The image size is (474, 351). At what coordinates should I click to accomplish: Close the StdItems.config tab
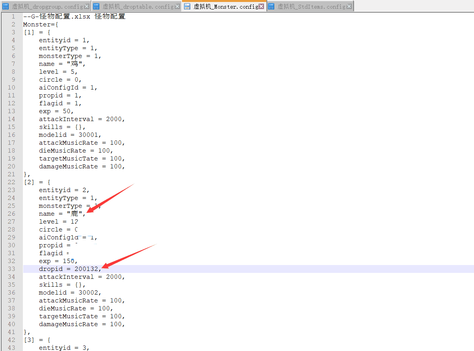point(349,6)
